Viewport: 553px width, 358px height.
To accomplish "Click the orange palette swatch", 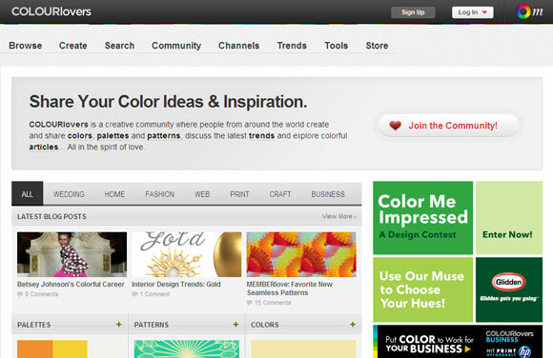I will pos(35,349).
